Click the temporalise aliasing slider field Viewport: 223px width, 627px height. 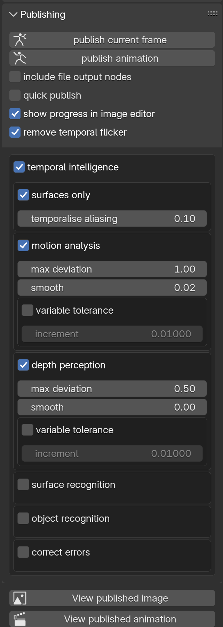[x=112, y=219]
